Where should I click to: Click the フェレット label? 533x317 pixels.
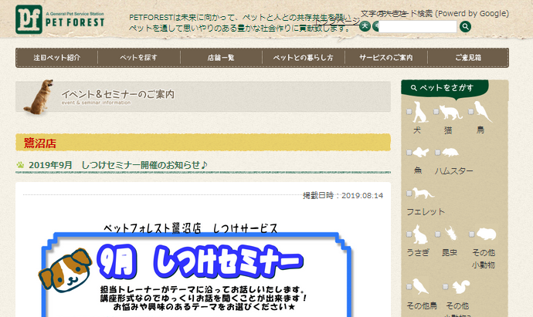tap(426, 212)
